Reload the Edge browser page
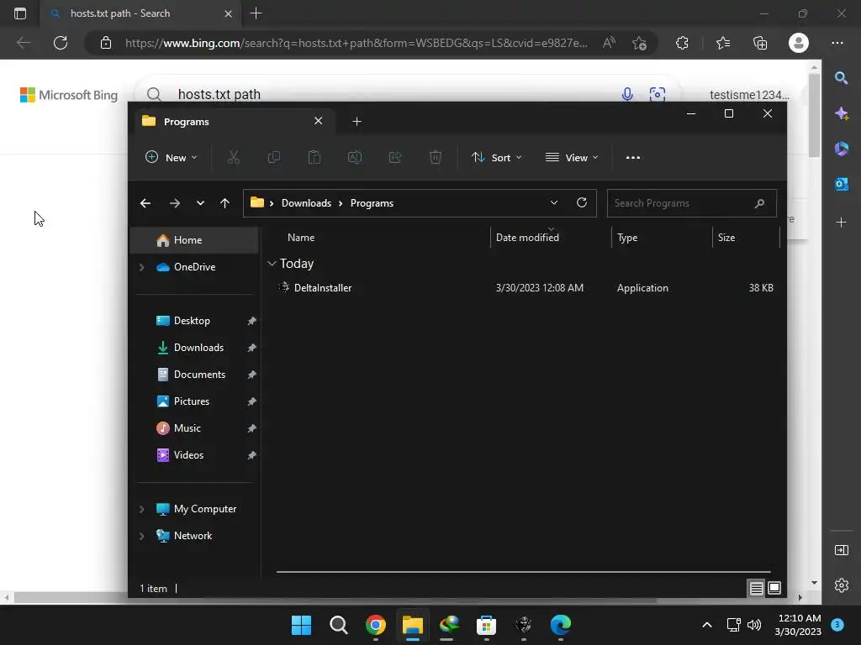Screen dimensions: 861x645 pyautogui.click(x=61, y=43)
